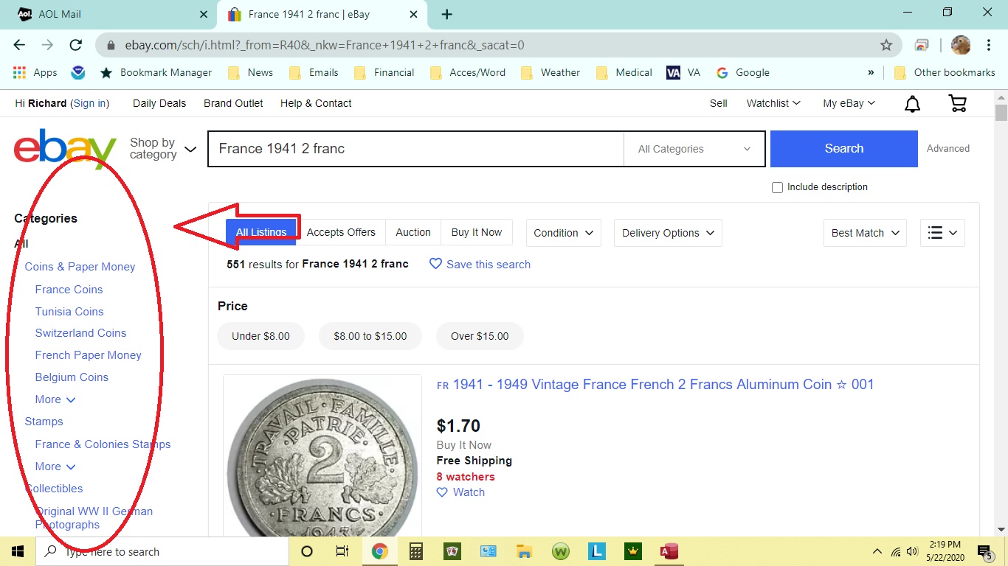Open the Chrome profile avatar

[960, 45]
